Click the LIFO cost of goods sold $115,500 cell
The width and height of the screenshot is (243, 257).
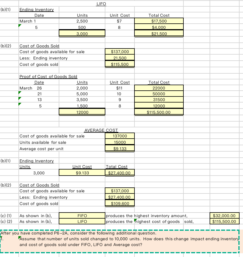pyautogui.click(x=120, y=64)
